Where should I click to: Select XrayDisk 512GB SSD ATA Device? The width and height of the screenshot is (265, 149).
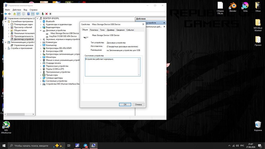tap(63, 36)
